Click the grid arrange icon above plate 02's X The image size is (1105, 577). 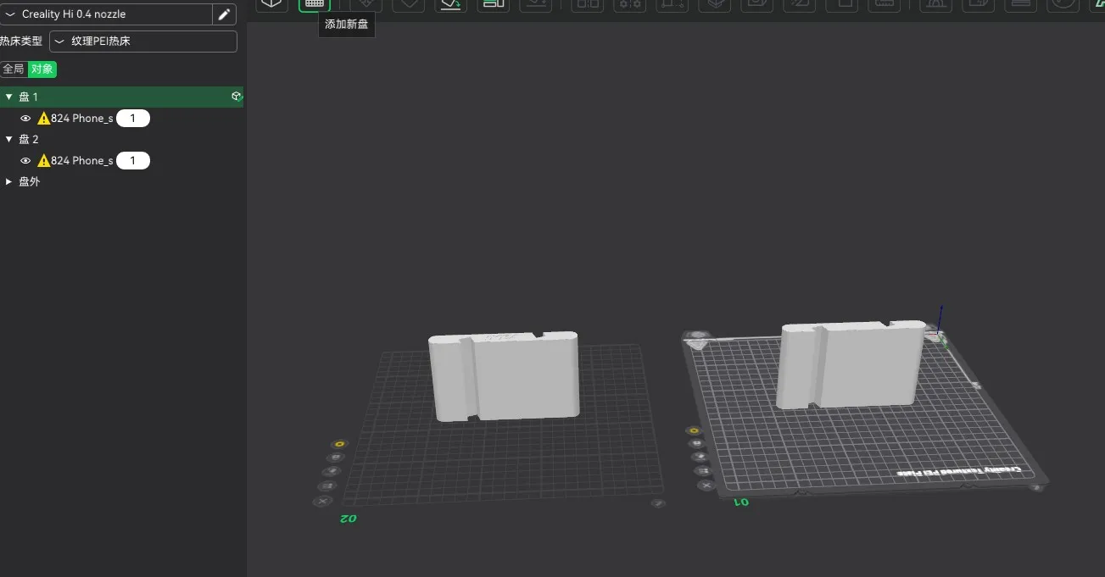point(326,486)
